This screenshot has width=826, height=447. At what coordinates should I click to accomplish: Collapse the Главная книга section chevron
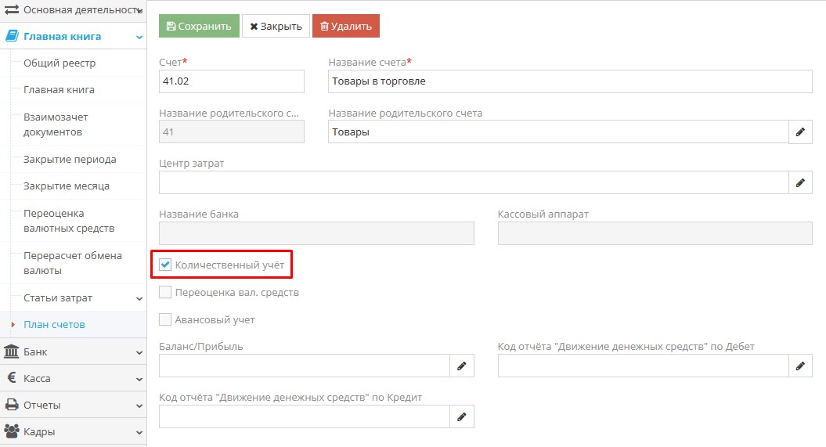click(x=139, y=37)
